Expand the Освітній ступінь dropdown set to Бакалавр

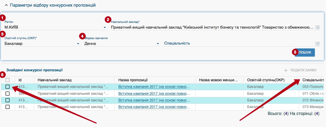tap(78, 44)
